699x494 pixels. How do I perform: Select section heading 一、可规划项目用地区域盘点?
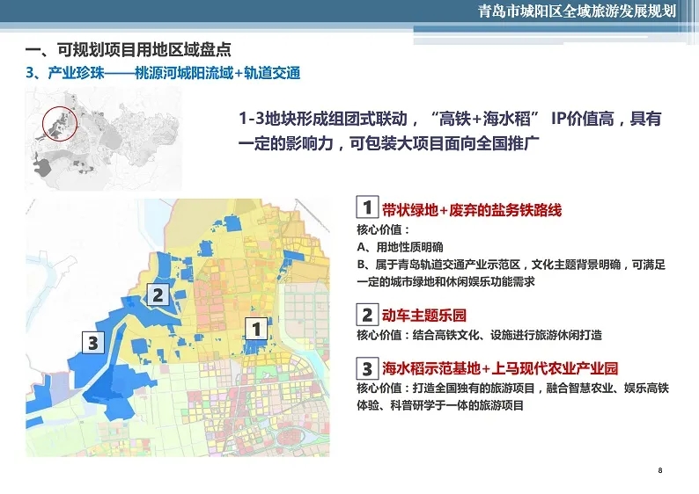[x=129, y=51]
